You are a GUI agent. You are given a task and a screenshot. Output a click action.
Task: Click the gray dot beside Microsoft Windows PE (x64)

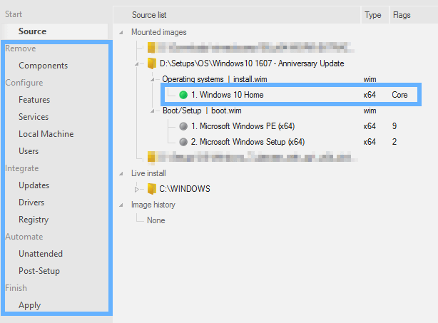tap(183, 126)
